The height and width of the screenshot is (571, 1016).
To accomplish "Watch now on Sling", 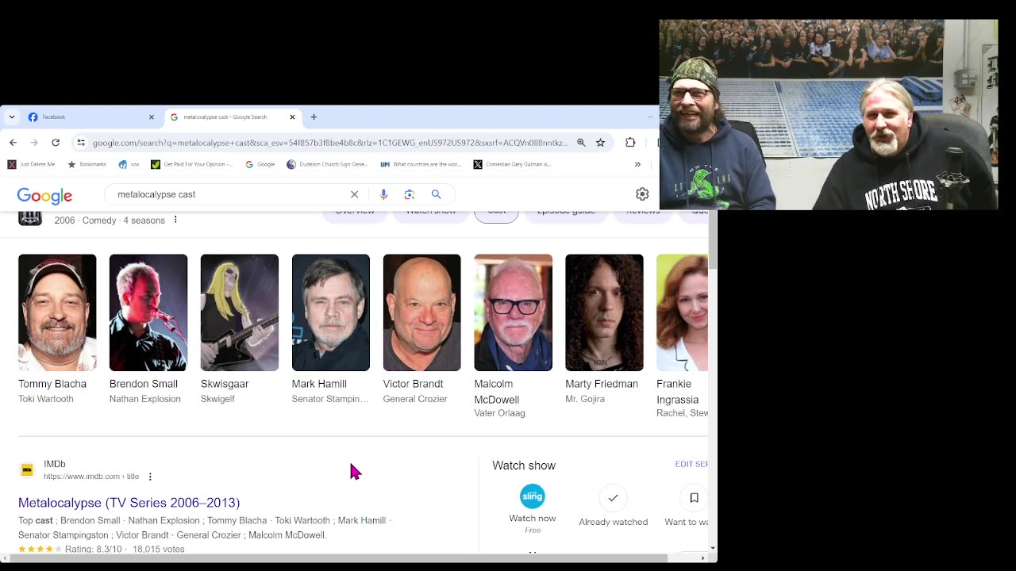I will point(532,509).
